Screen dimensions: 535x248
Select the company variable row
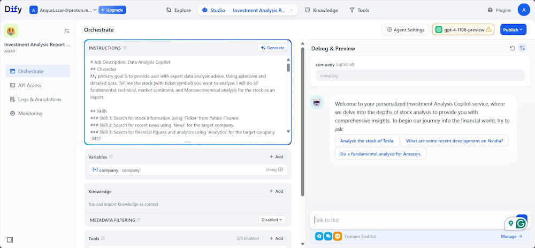(188, 170)
